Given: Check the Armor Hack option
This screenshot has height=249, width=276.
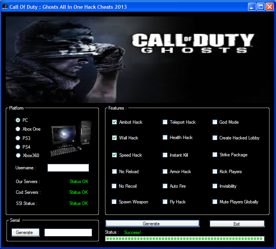Looking at the screenshot, I should (x=165, y=172).
